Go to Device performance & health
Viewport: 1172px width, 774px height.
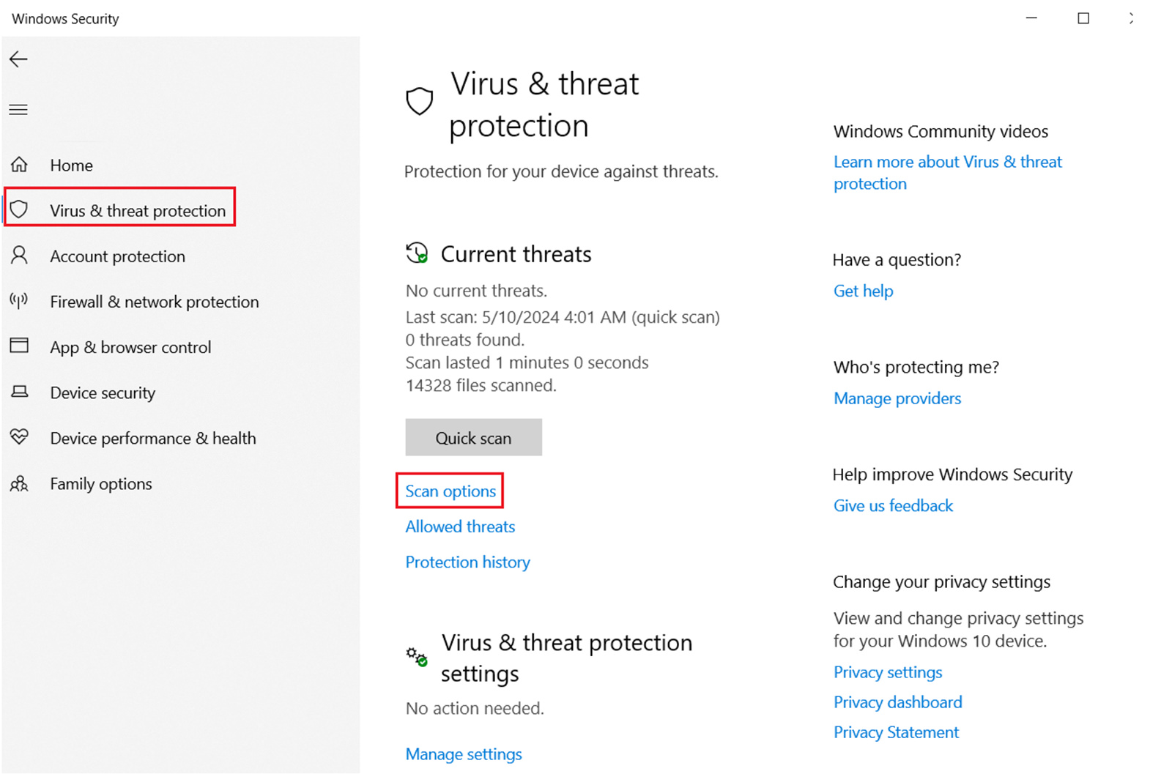tap(153, 438)
